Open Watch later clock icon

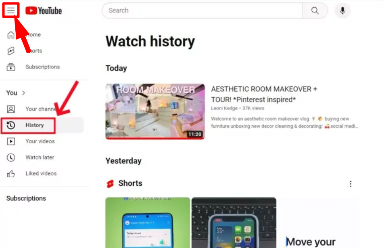[x=11, y=158]
